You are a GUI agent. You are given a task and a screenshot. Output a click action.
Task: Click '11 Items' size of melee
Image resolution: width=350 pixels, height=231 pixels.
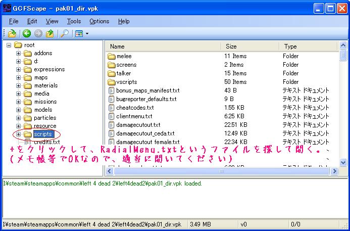pos(235,56)
